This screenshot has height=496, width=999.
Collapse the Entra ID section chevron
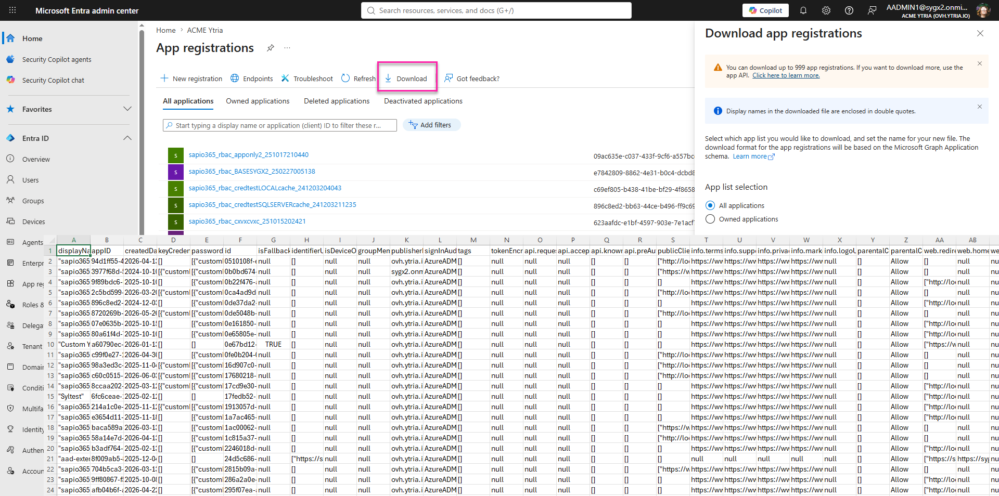tap(127, 138)
